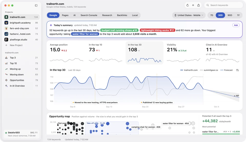Click the Ask button in summary
The height and width of the screenshot is (142, 246).
(x=236, y=25)
